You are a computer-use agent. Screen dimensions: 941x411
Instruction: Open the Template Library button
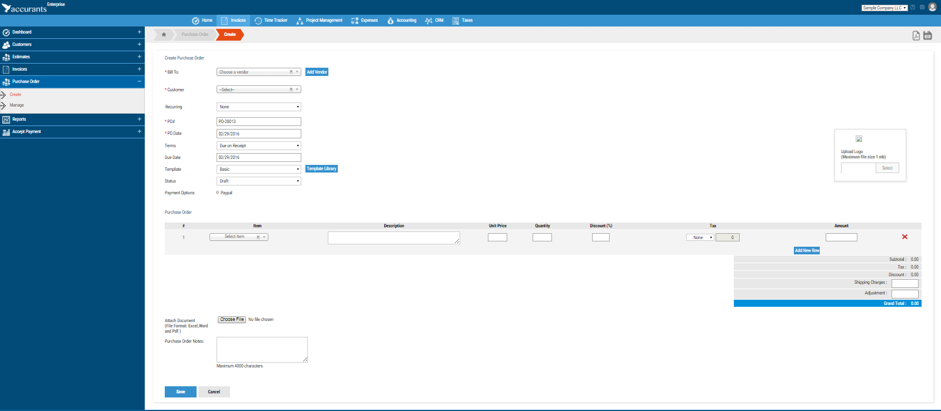[321, 168]
